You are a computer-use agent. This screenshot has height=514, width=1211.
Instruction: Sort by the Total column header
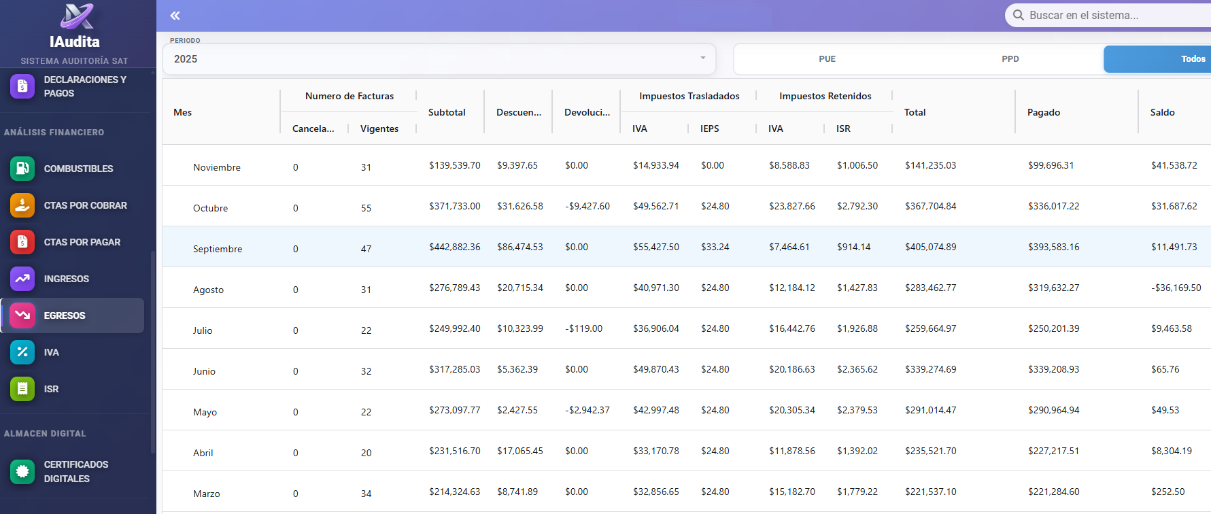[x=915, y=112]
